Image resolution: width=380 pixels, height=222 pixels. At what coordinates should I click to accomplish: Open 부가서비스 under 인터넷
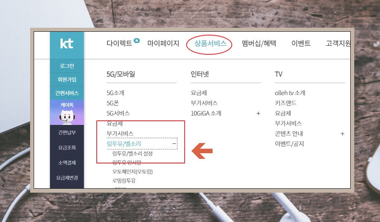204,103
